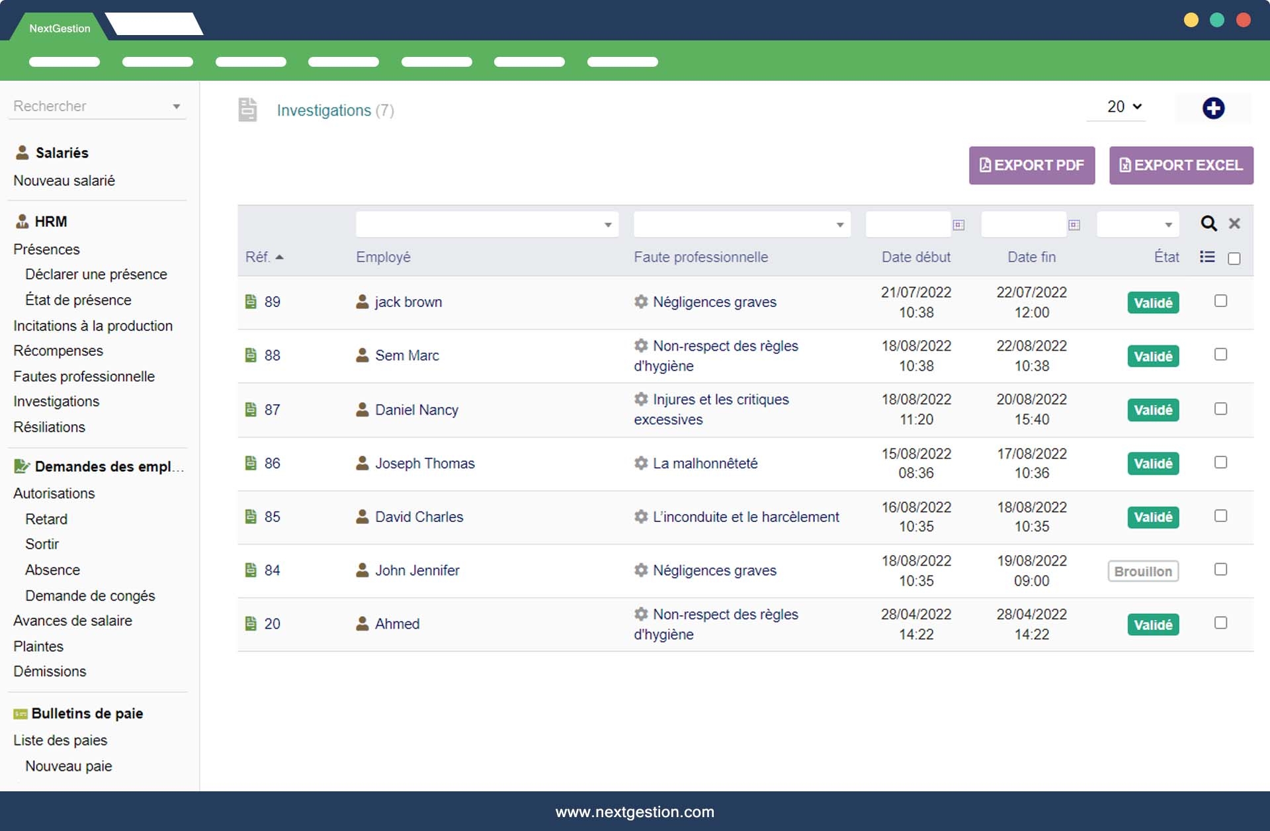Click the EXPORT EXCEL button
This screenshot has height=831, width=1270.
[x=1181, y=165]
